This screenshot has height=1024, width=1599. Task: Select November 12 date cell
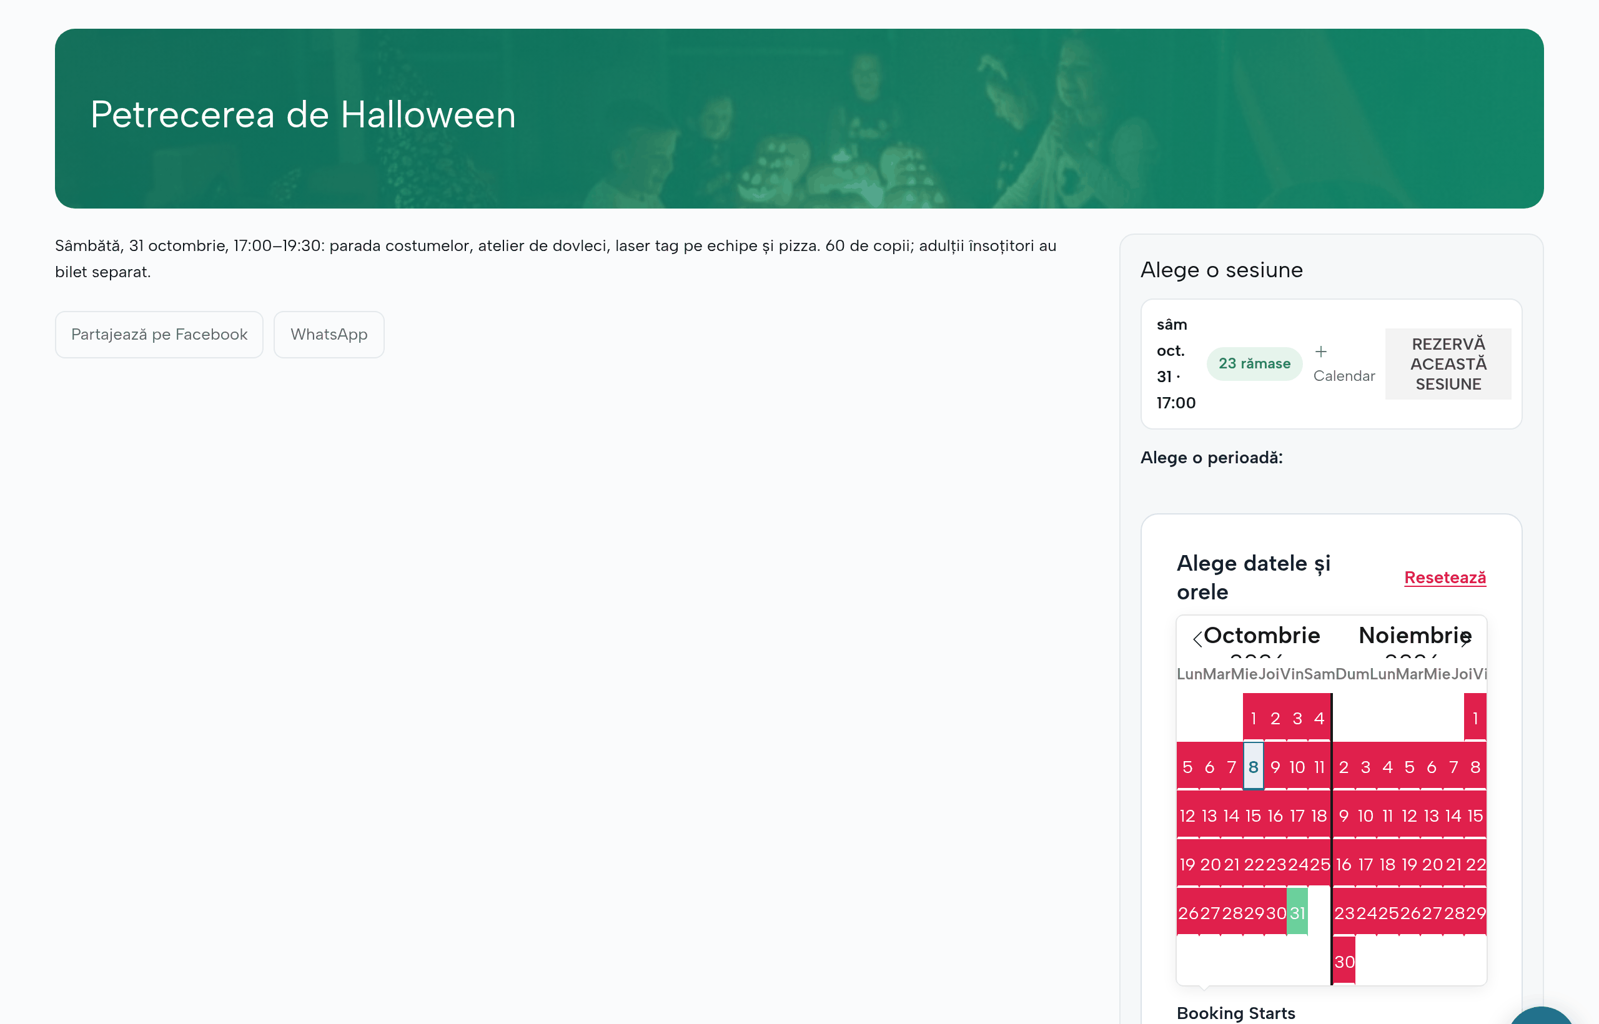1410,815
